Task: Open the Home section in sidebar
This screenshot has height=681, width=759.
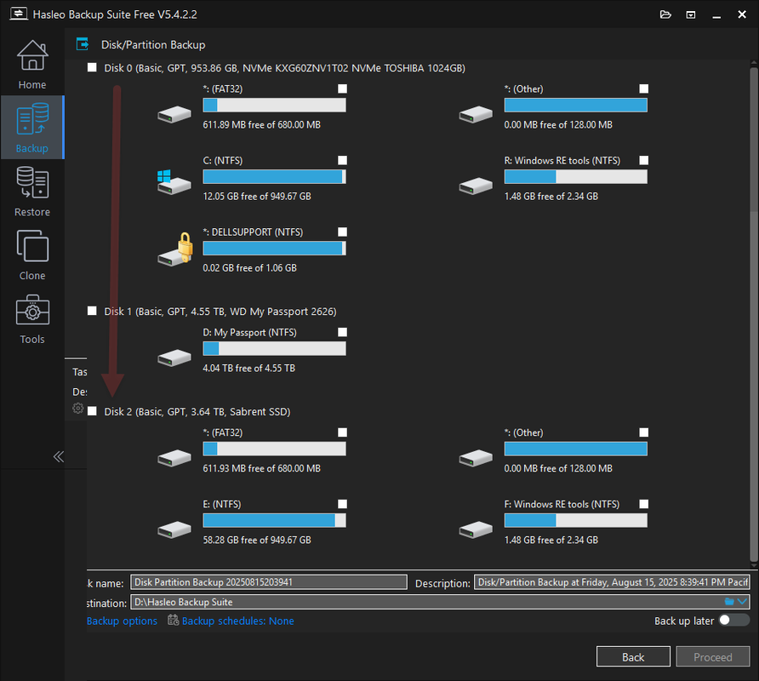Action: (32, 64)
